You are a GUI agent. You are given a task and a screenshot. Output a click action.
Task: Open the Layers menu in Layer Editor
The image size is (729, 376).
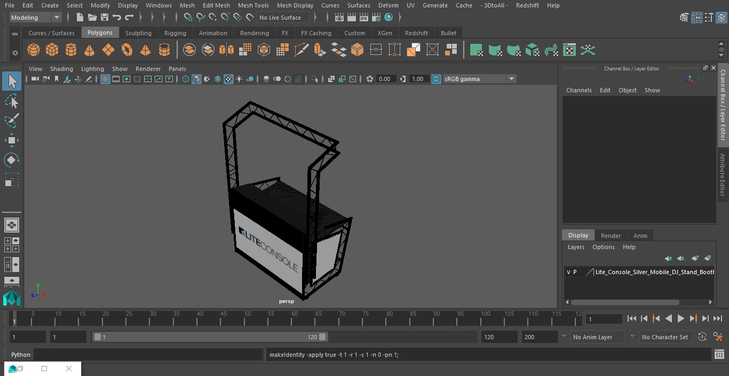click(576, 247)
